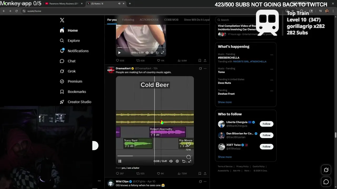Click the Grok icon on the Wild Clips post

pos(200,182)
